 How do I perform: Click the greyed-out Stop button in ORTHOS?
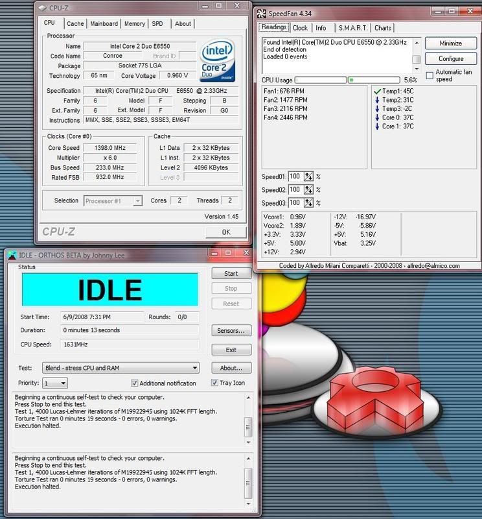231,288
